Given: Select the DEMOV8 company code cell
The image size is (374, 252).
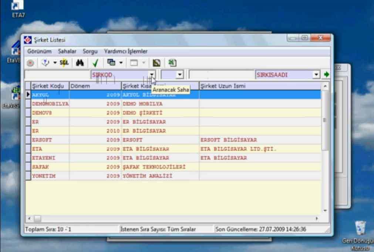Looking at the screenshot, I should click(50, 113).
